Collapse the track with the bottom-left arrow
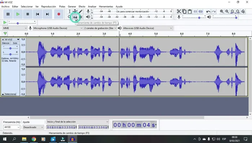 [3, 94]
